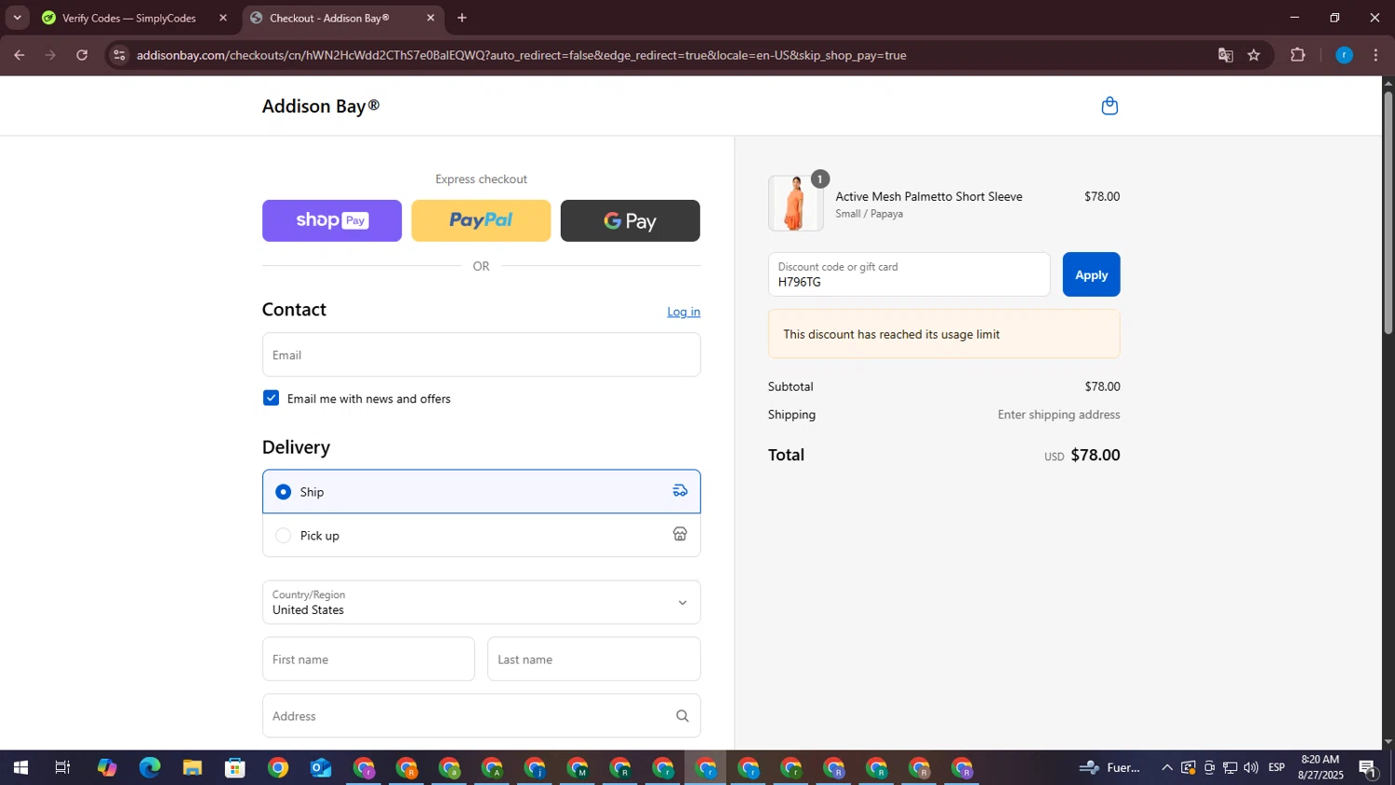1395x785 pixels.
Task: Pay with the Shop Pay button
Action: (332, 220)
